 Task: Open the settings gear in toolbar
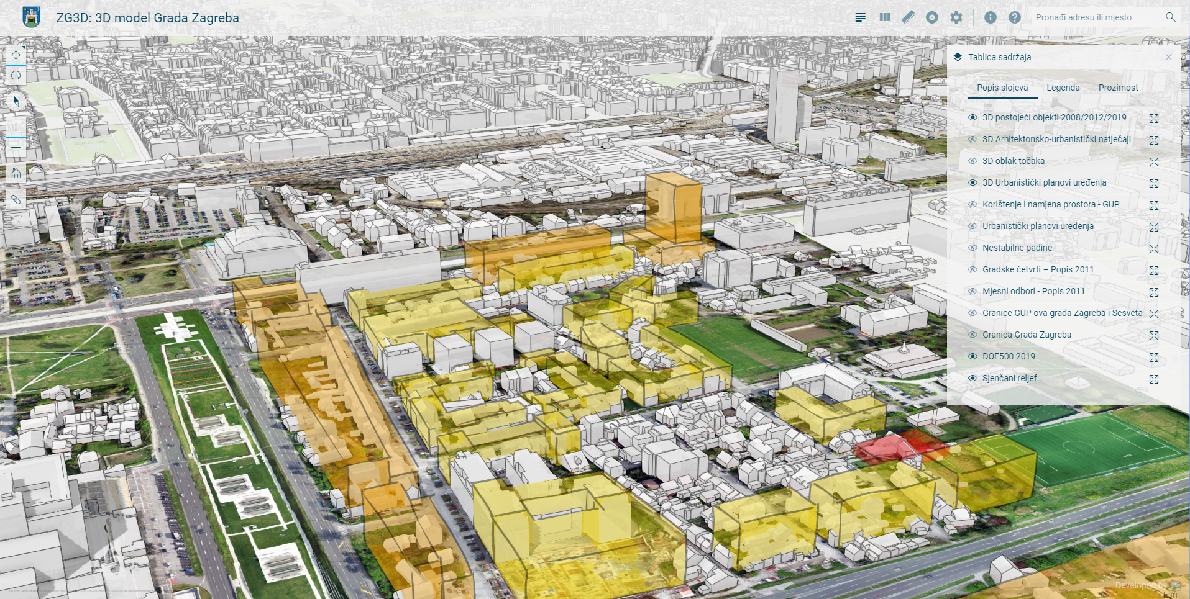[x=956, y=17]
